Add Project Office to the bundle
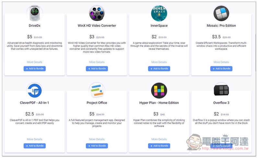 pyautogui.click(x=97, y=146)
